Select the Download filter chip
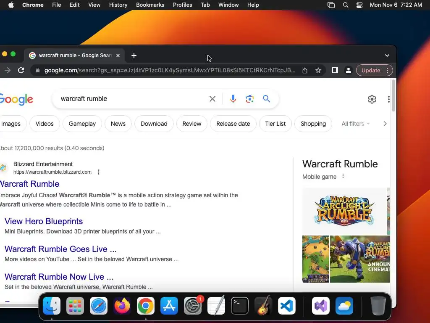This screenshot has width=430, height=323. coord(154,124)
